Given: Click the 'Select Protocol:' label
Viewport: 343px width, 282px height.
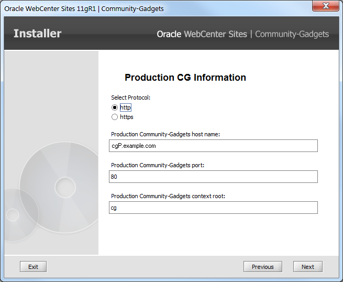Looking at the screenshot, I should 130,97.
